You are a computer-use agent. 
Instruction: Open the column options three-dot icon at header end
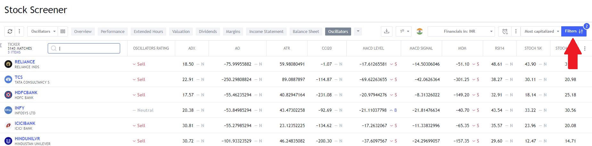[585, 48]
